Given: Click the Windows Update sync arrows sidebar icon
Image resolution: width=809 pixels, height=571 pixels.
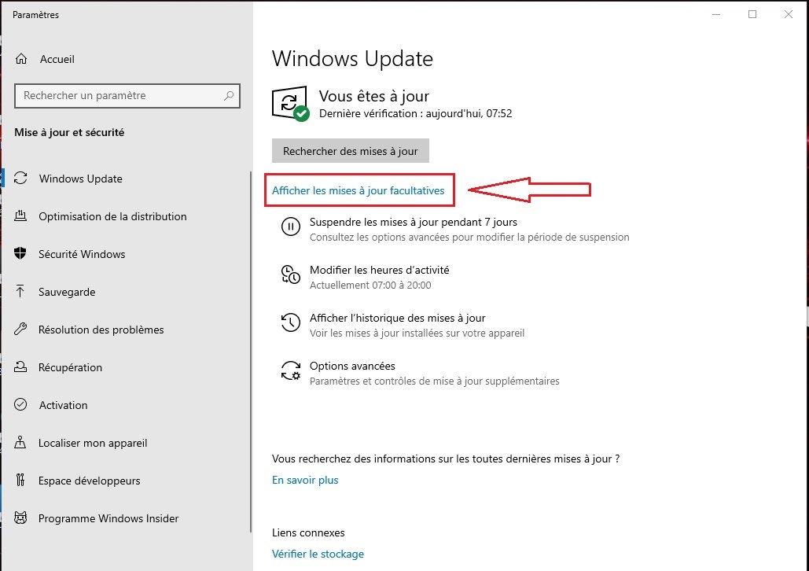Looking at the screenshot, I should (x=20, y=178).
